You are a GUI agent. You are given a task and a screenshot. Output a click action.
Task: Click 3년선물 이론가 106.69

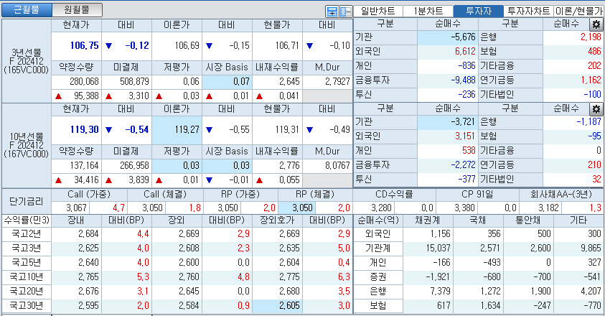point(177,45)
